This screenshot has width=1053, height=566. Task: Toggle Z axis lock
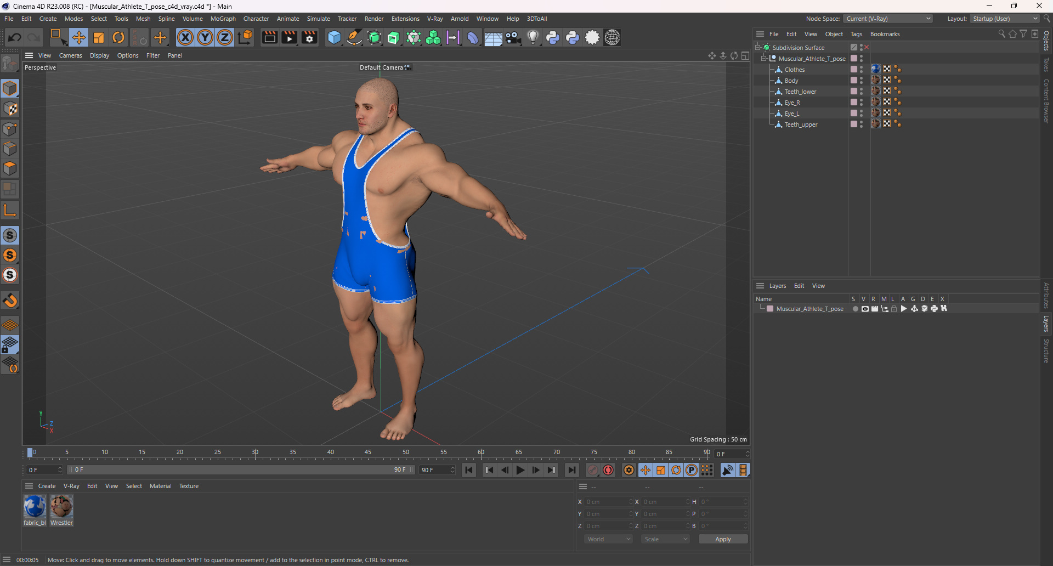pyautogui.click(x=225, y=37)
